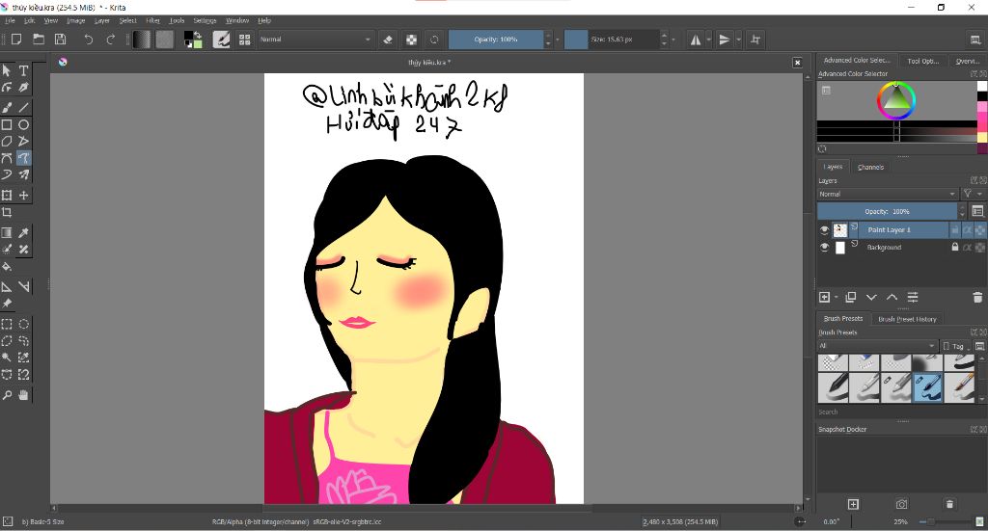Create a new document
Viewport: 988px width, 531px height.
pyautogui.click(x=16, y=39)
